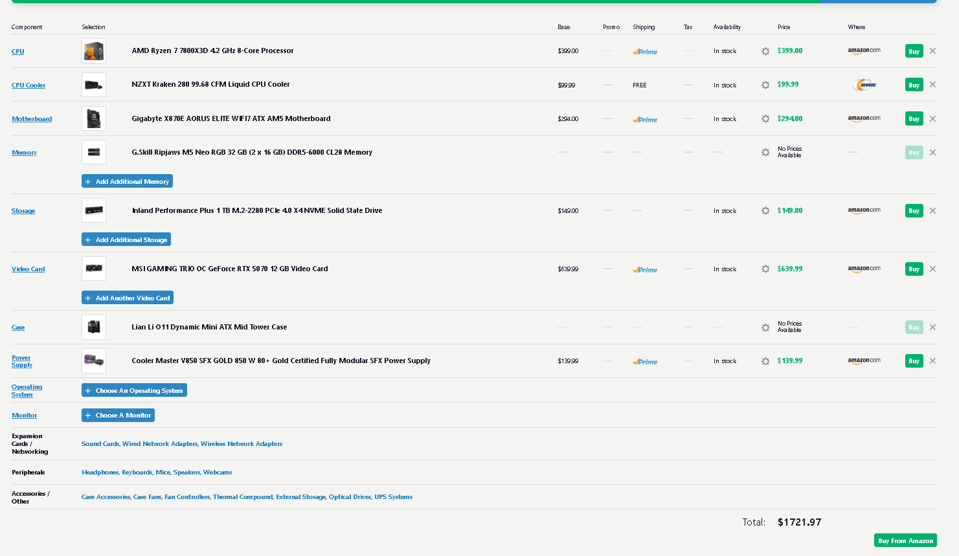Click gear icon in the Memory row
Viewport: 959px width, 556px height.
click(765, 153)
